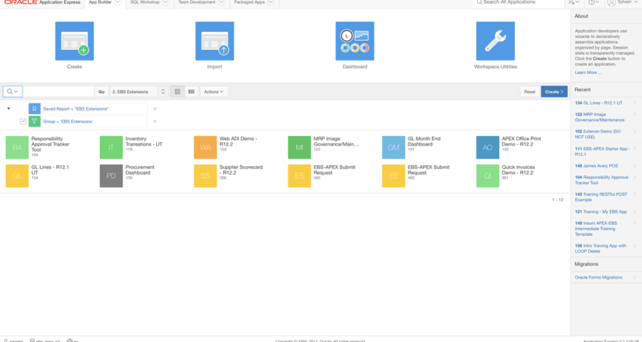Collapse the report settings triangle
Image resolution: width=642 pixels, height=342 pixels.
click(9, 108)
